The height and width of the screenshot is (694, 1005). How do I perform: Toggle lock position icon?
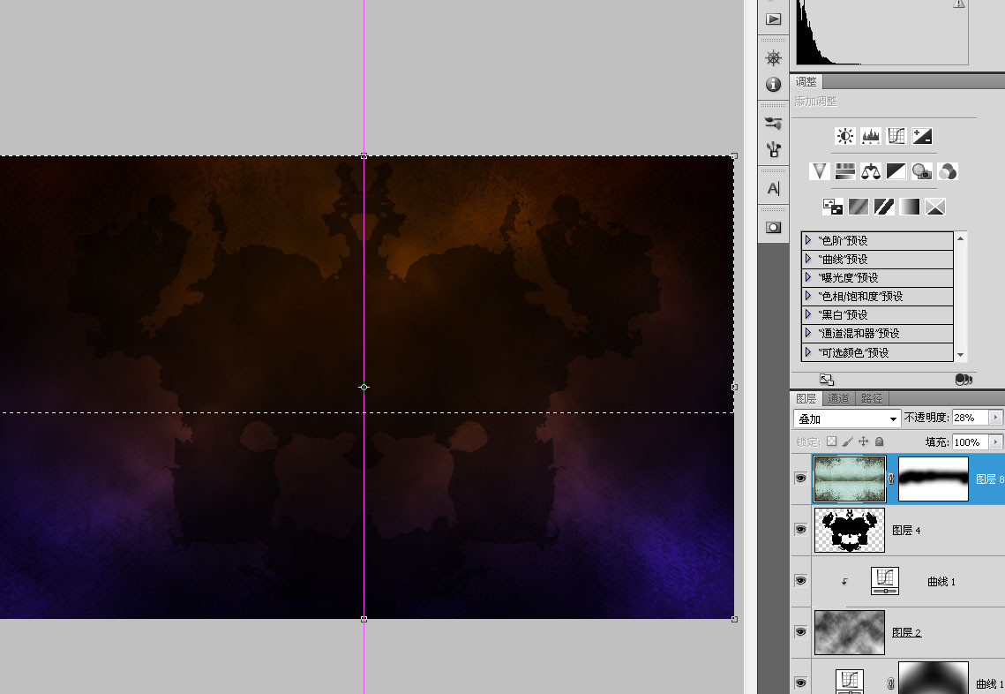point(863,441)
